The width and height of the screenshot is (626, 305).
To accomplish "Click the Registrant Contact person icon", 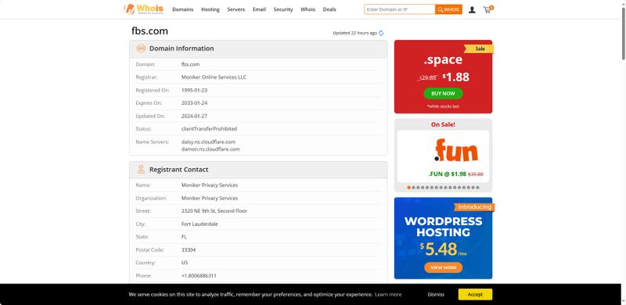I will [x=141, y=169].
